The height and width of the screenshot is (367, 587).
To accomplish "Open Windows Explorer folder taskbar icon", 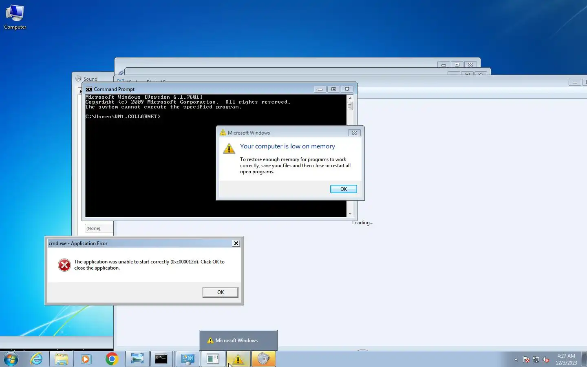I will 61,359.
